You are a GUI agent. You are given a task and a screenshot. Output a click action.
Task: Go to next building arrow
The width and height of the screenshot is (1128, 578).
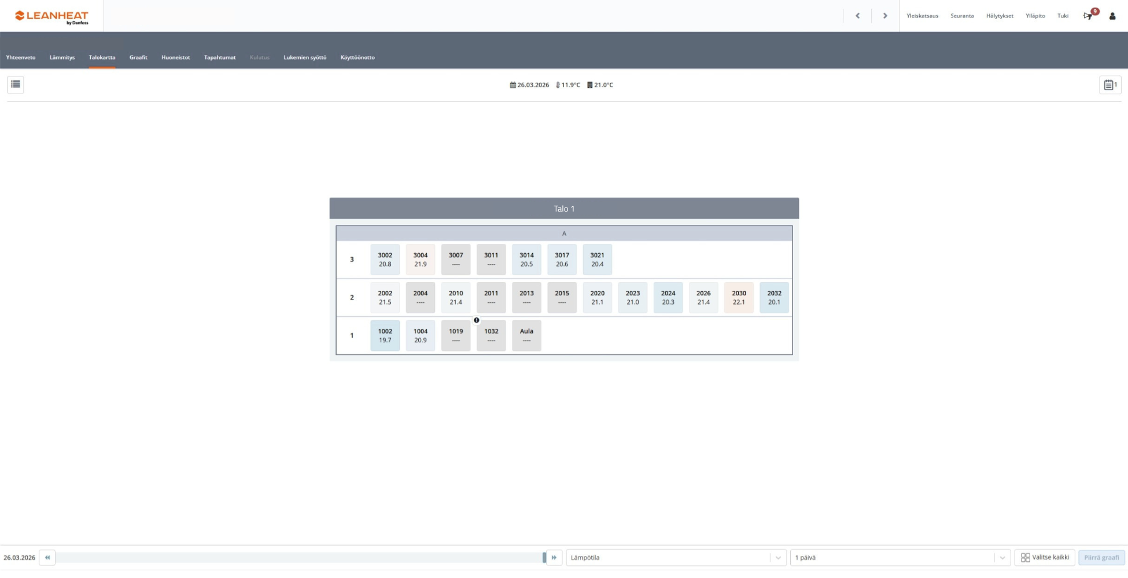885,16
